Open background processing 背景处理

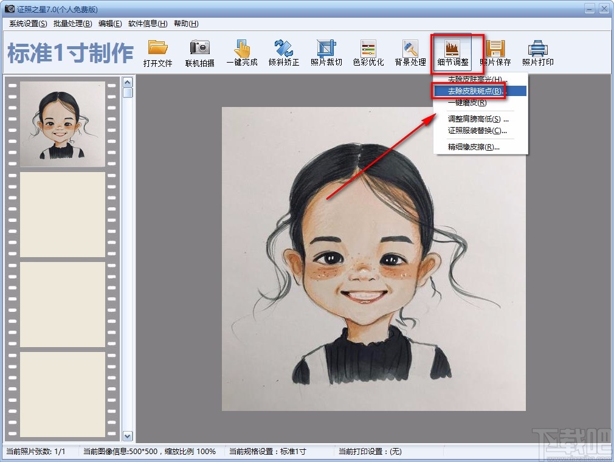410,52
